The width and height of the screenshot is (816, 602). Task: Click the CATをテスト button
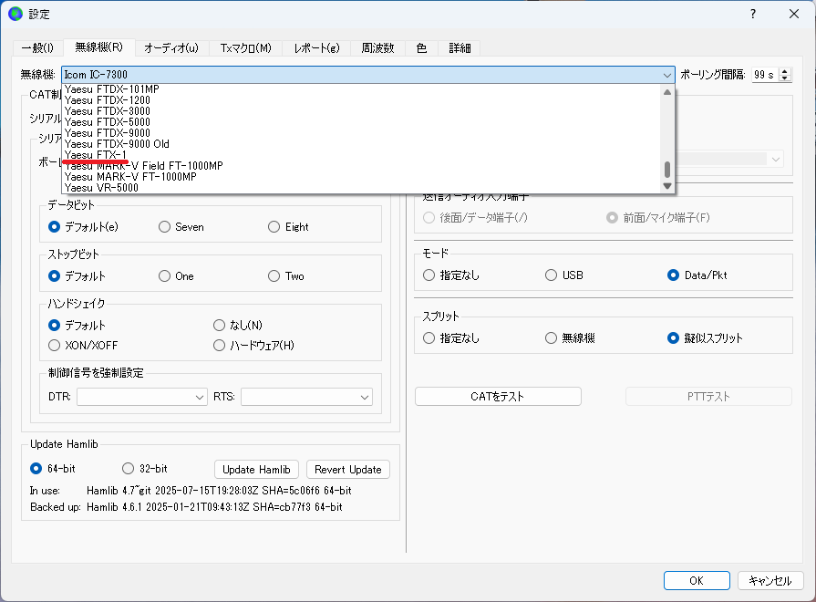(498, 396)
